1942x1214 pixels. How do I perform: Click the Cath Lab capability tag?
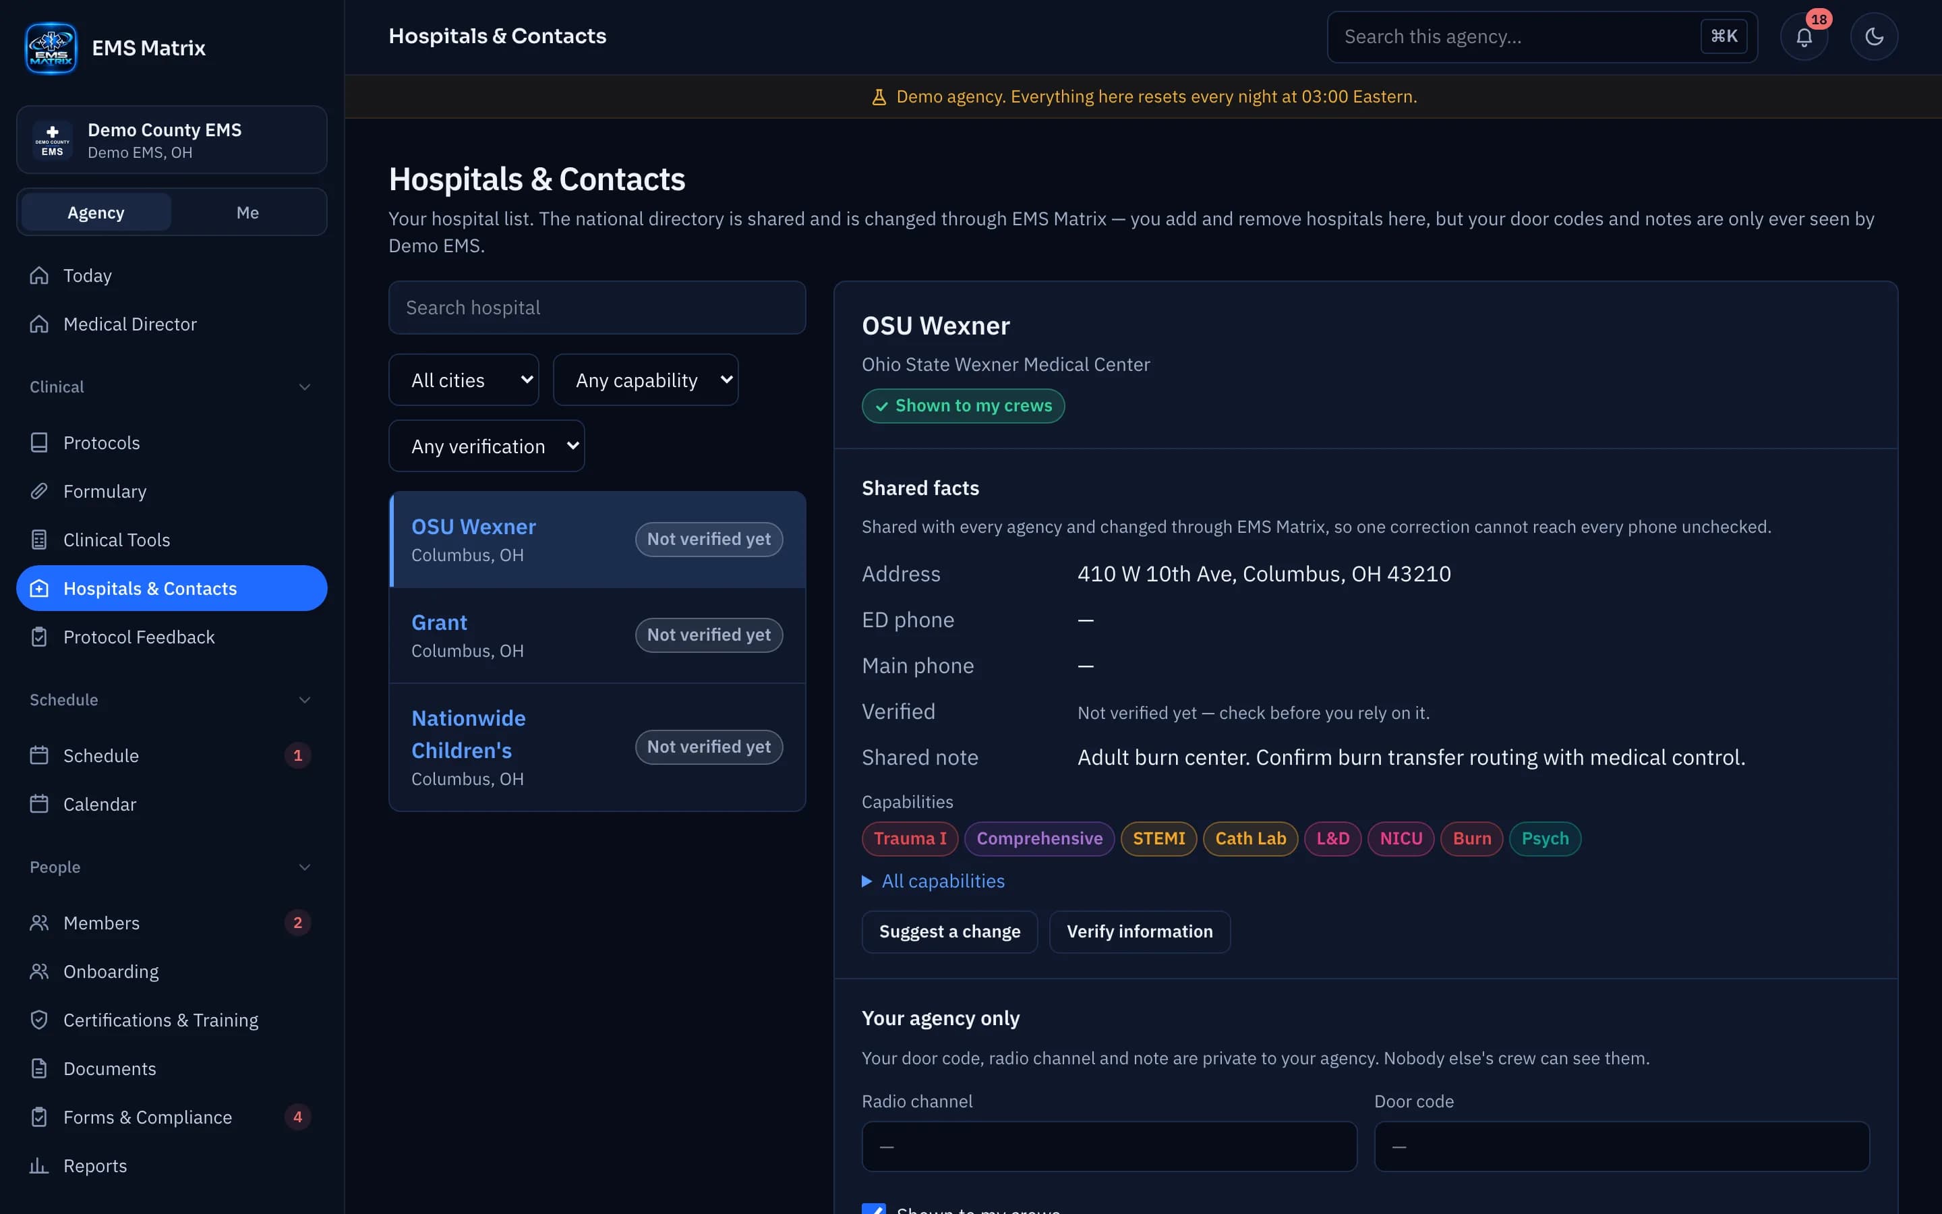click(x=1250, y=838)
